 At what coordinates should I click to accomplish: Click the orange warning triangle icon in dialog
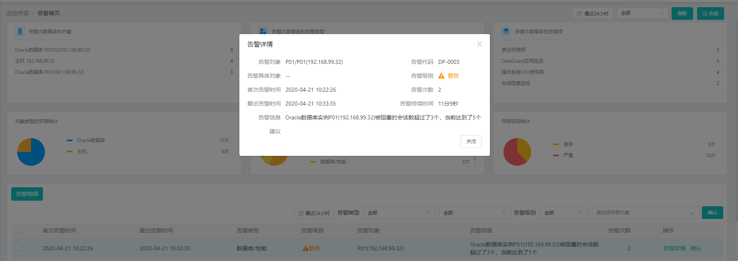(441, 76)
